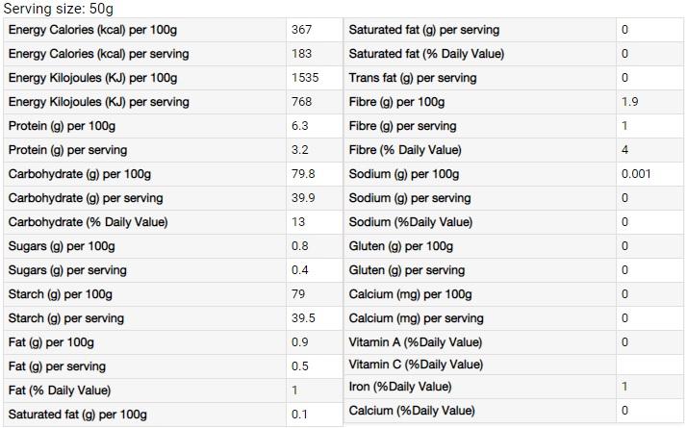The height and width of the screenshot is (428, 687).
Task: Click the Trans fat per serving field
Action: pos(650,78)
